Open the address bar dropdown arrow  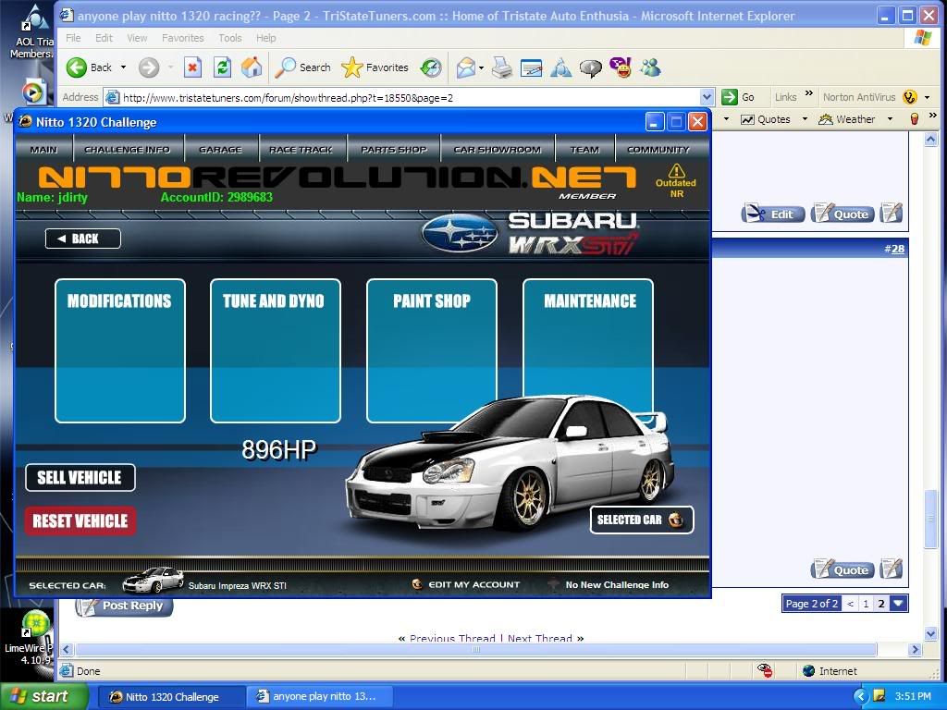707,96
